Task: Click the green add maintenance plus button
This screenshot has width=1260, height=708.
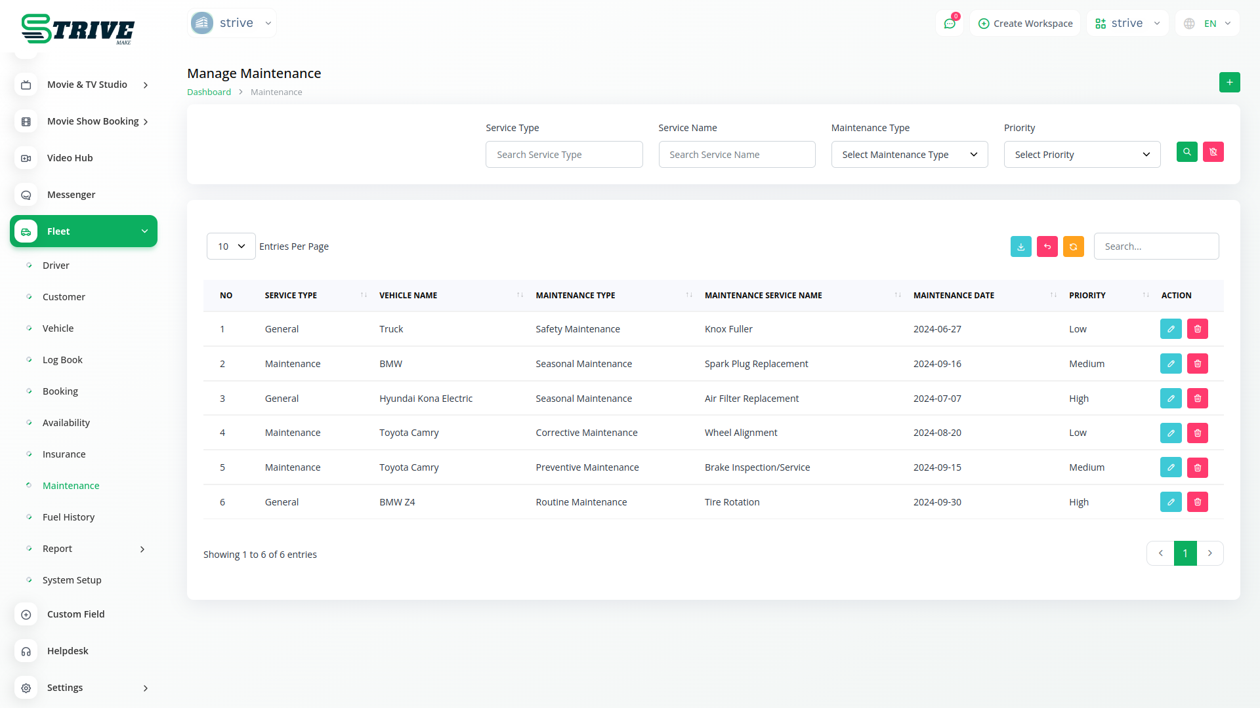Action: pyautogui.click(x=1229, y=83)
